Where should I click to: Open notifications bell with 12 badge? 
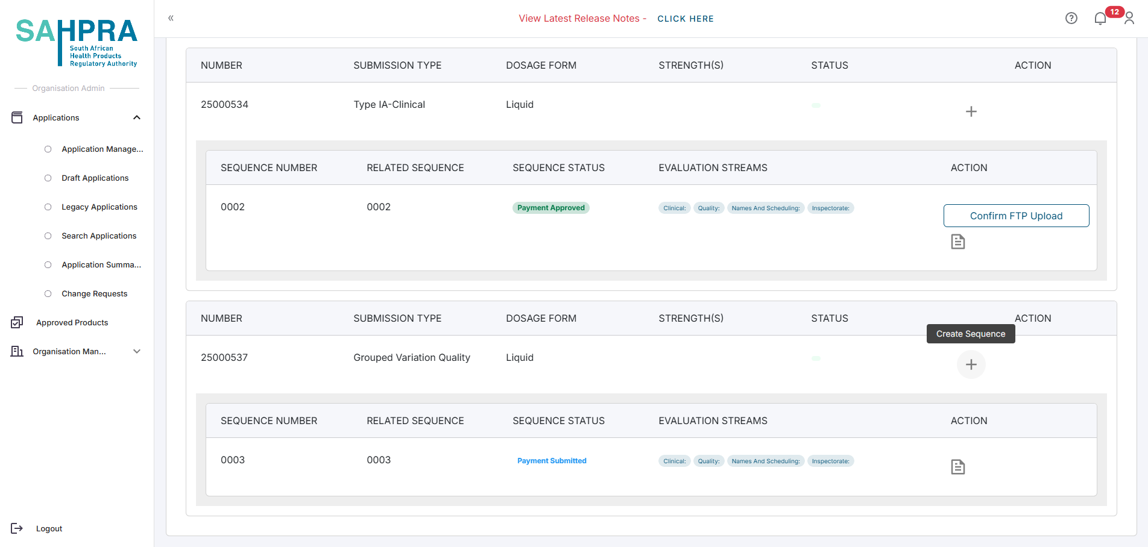1100,19
